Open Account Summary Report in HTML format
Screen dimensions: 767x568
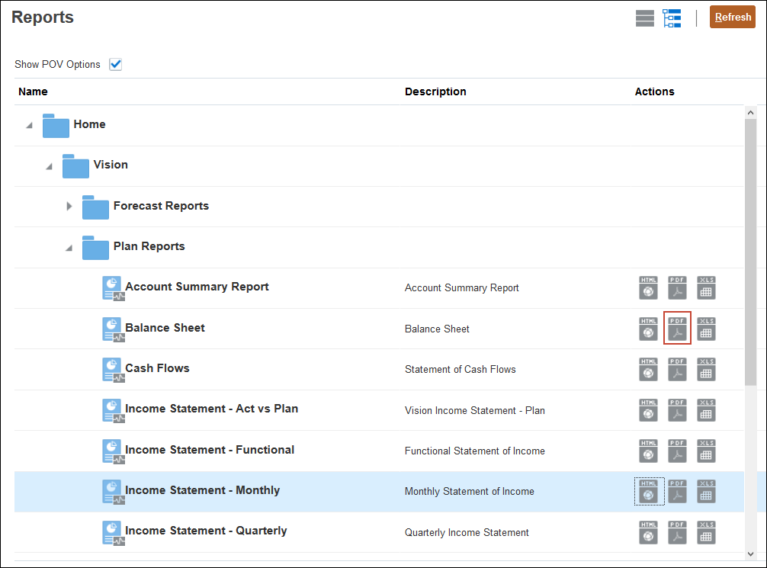click(x=648, y=288)
